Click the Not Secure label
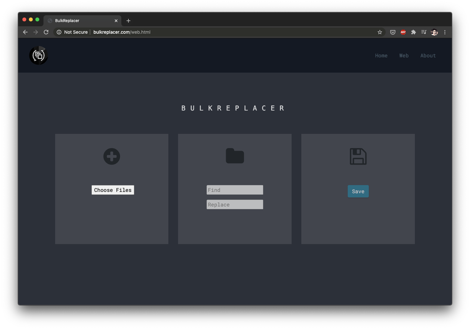The height and width of the screenshot is (329, 470). 76,32
